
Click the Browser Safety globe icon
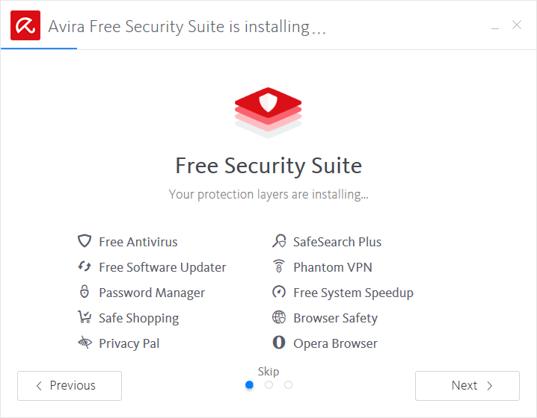[x=279, y=317]
